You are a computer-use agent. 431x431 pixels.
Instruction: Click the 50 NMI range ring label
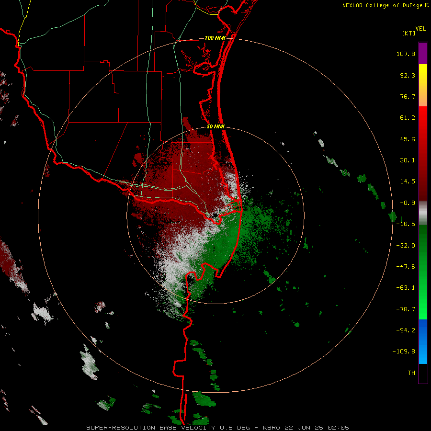point(215,127)
